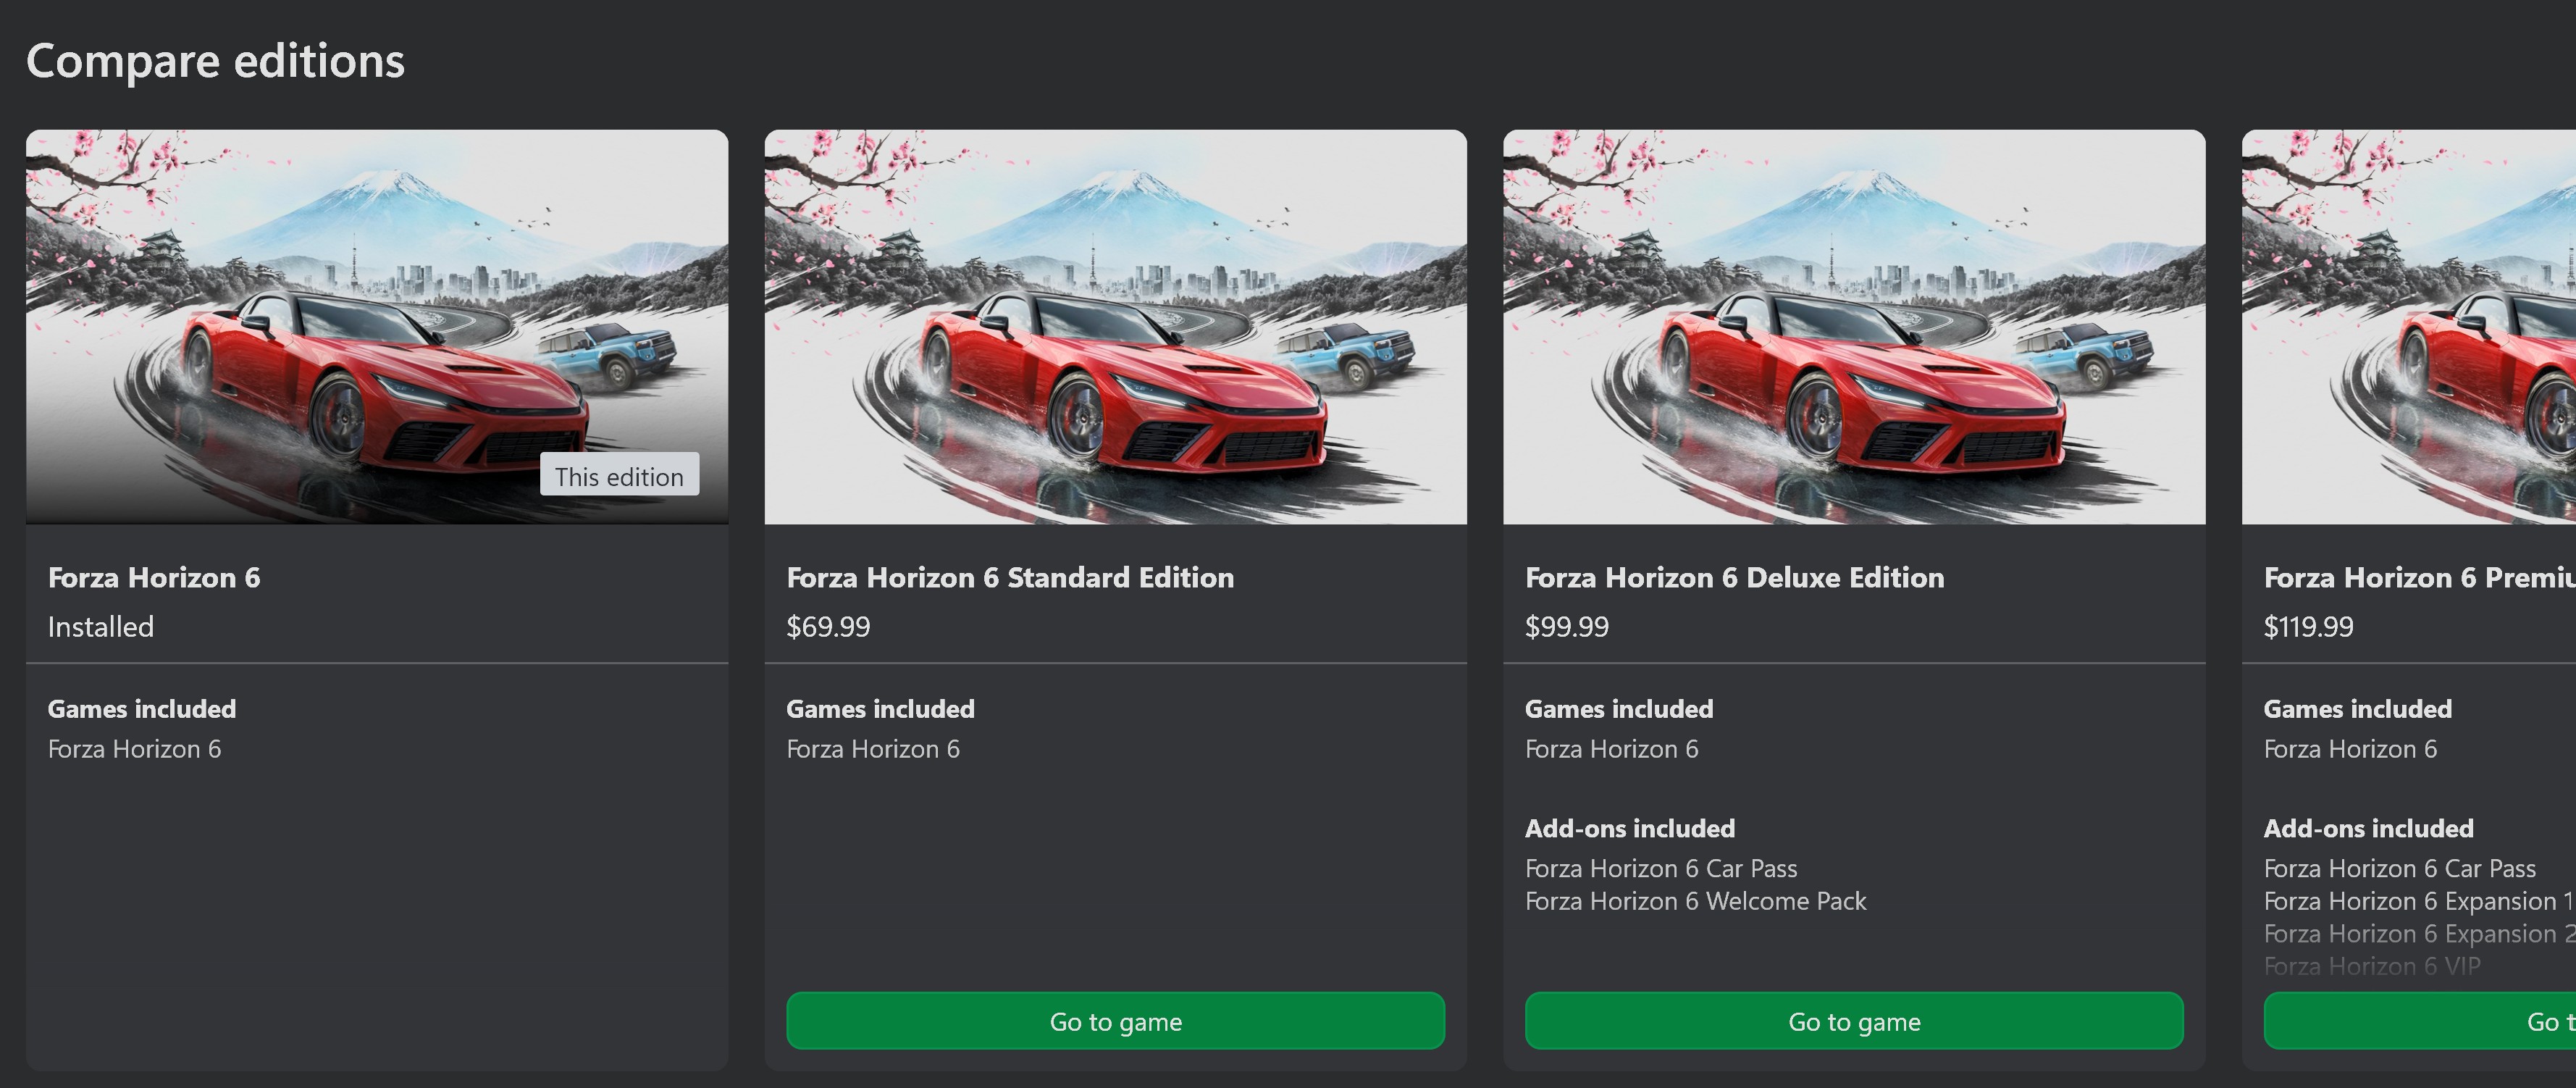Click Go to game for Standard Edition
This screenshot has width=2576, height=1088.
click(1115, 1021)
